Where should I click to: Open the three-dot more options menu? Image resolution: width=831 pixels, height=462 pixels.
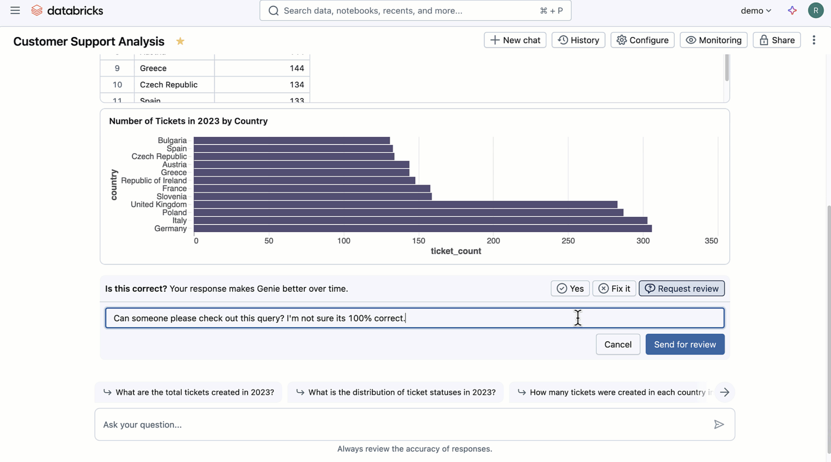[x=813, y=40]
